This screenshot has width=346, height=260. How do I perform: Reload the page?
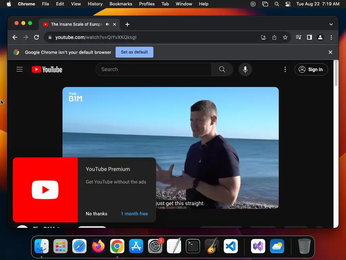point(36,37)
